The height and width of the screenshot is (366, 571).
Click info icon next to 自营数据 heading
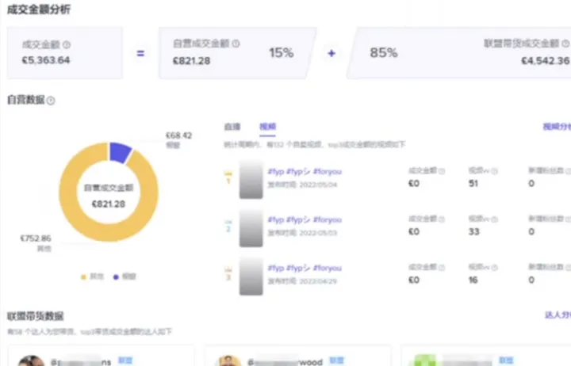coord(51,101)
